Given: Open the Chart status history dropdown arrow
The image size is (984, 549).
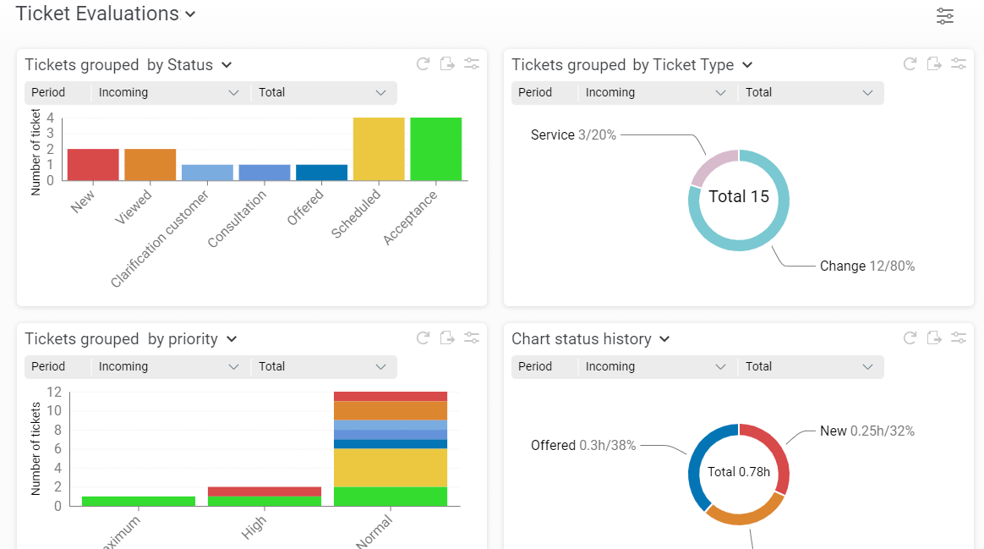Looking at the screenshot, I should (664, 339).
